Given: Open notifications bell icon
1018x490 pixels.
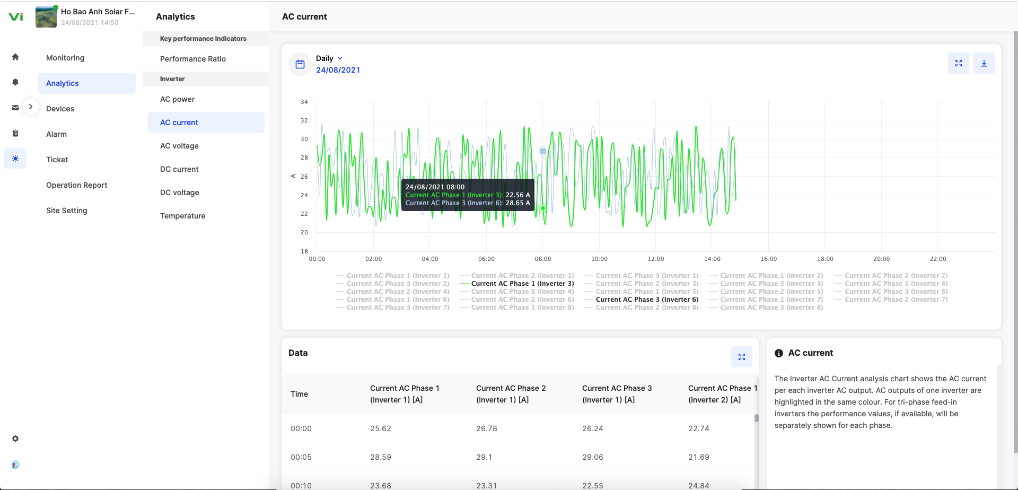Looking at the screenshot, I should pyautogui.click(x=15, y=82).
